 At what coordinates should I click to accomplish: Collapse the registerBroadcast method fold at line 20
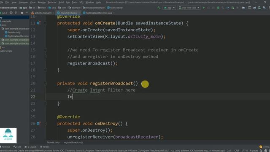45,84
